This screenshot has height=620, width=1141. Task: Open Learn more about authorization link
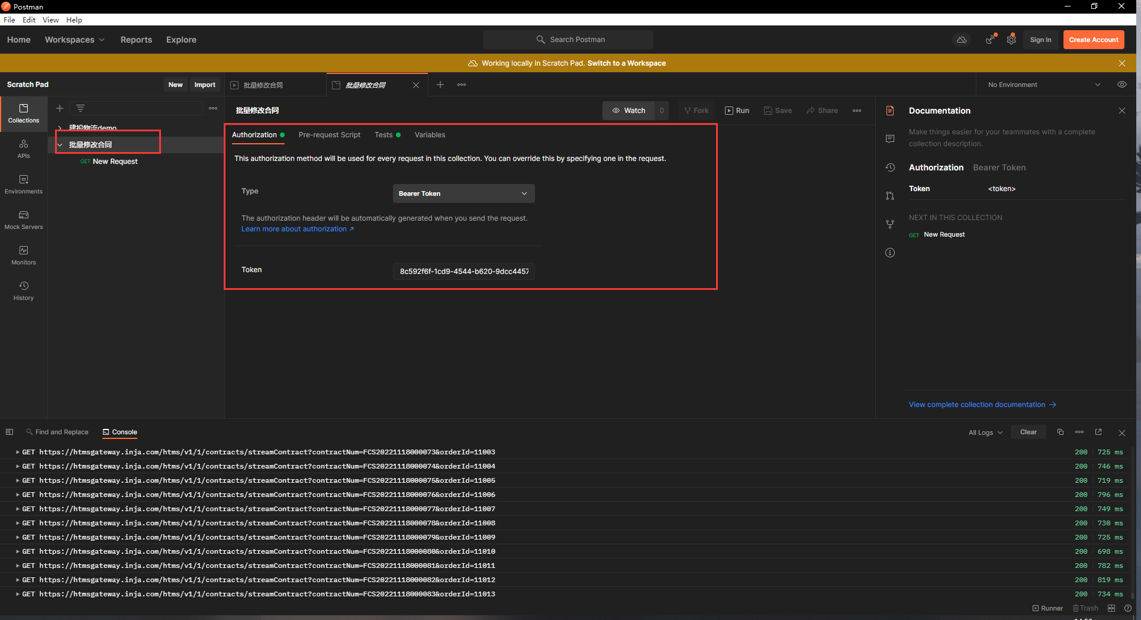click(x=298, y=229)
